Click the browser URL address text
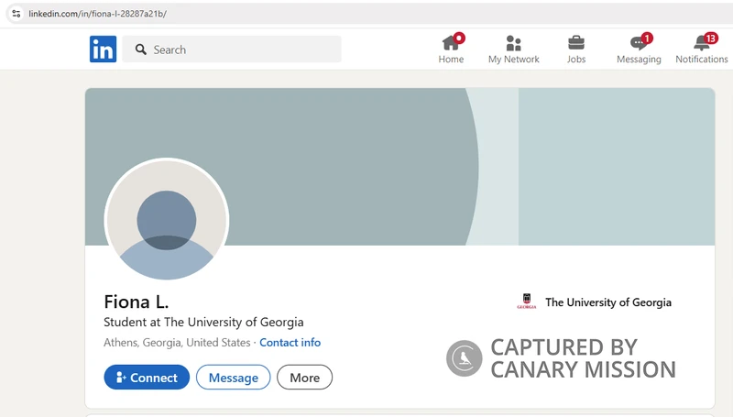 tap(98, 14)
